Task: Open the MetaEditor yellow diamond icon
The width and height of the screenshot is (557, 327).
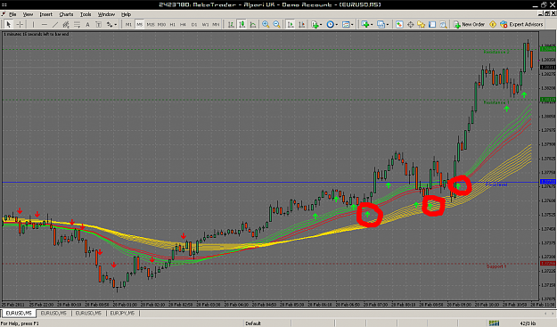Action: tap(493, 24)
